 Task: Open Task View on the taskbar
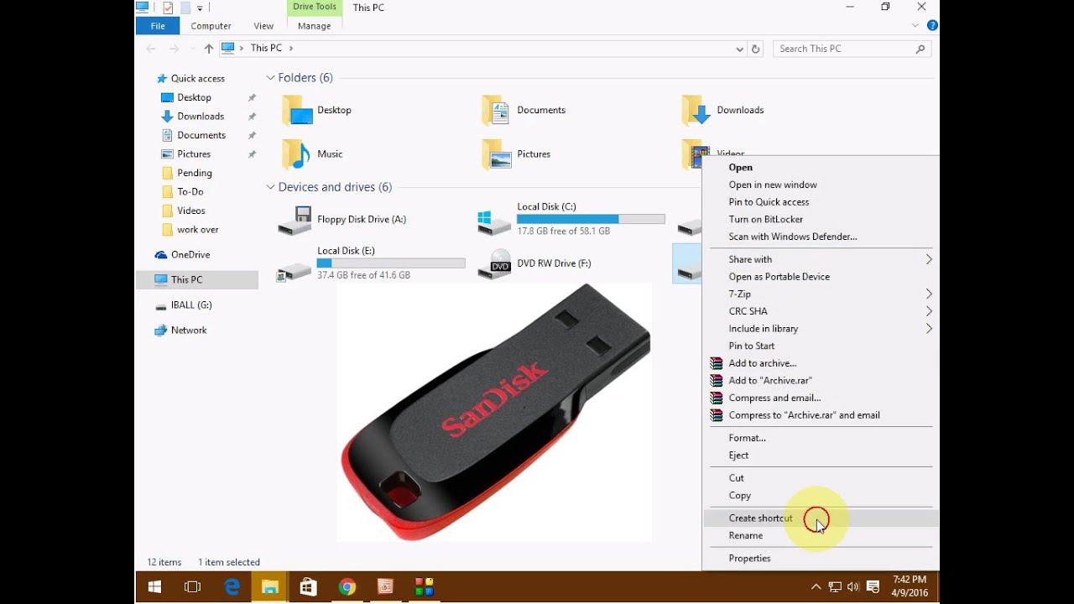[x=193, y=587]
